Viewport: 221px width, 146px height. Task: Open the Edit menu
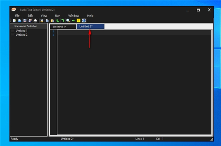click(x=30, y=15)
